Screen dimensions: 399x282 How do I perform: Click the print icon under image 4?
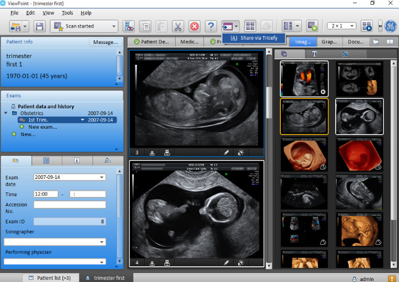click(x=167, y=262)
